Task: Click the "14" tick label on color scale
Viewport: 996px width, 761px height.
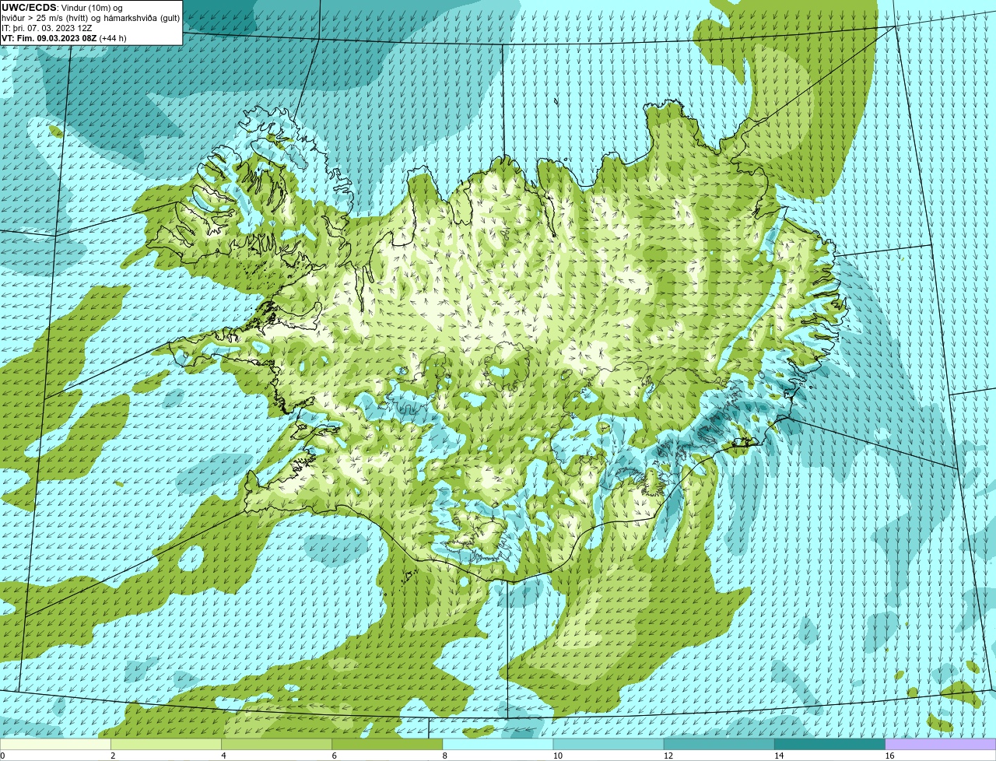Action: coord(779,756)
